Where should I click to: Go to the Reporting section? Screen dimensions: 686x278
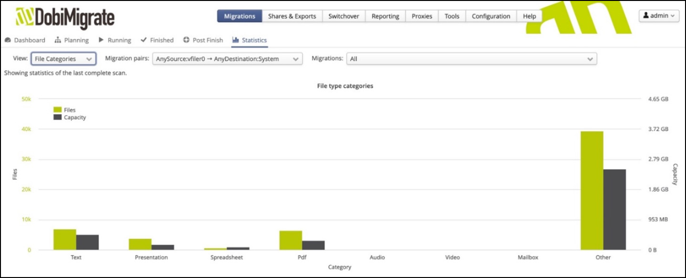pyautogui.click(x=385, y=16)
